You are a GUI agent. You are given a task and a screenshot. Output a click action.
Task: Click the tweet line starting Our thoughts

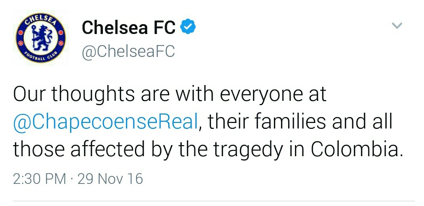[169, 95]
